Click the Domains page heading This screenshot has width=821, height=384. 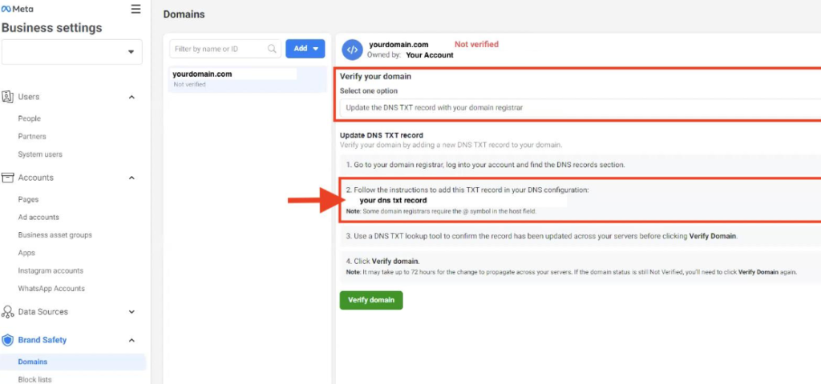tap(184, 14)
